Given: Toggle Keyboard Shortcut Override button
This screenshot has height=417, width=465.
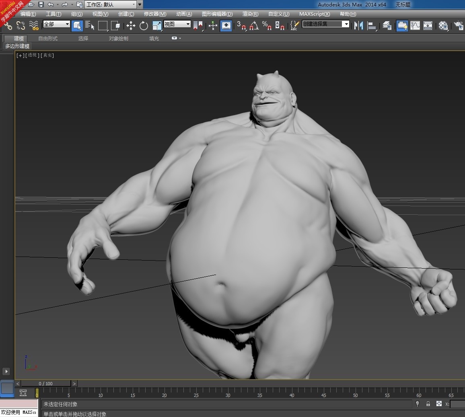Looking at the screenshot, I should click(x=226, y=26).
